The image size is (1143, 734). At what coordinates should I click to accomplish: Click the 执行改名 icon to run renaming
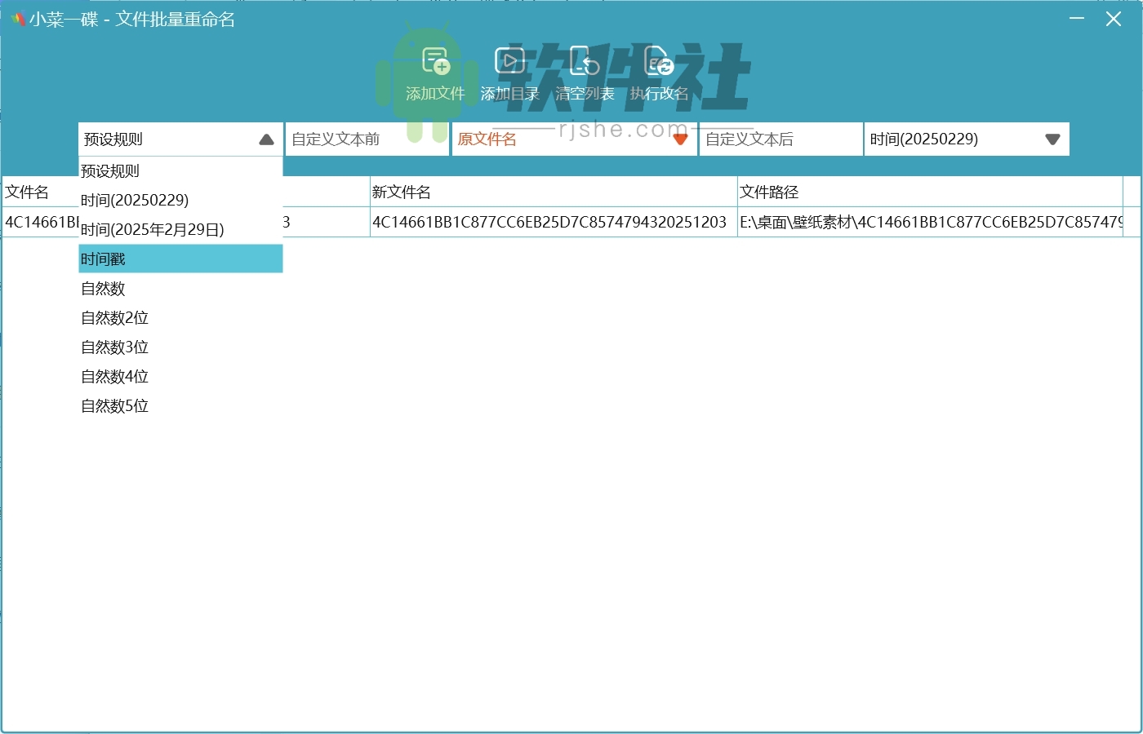pos(658,69)
